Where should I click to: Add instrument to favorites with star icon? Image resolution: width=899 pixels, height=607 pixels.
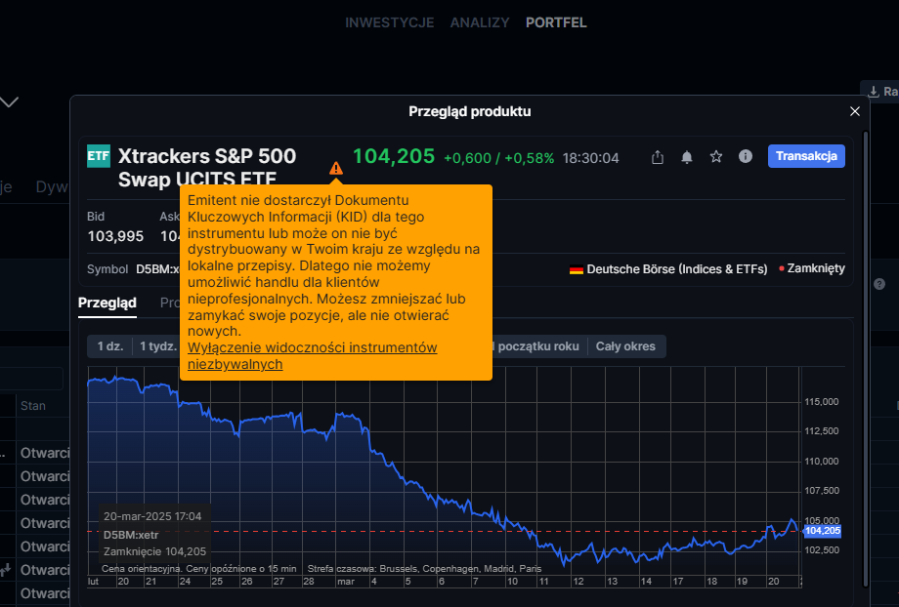[716, 157]
